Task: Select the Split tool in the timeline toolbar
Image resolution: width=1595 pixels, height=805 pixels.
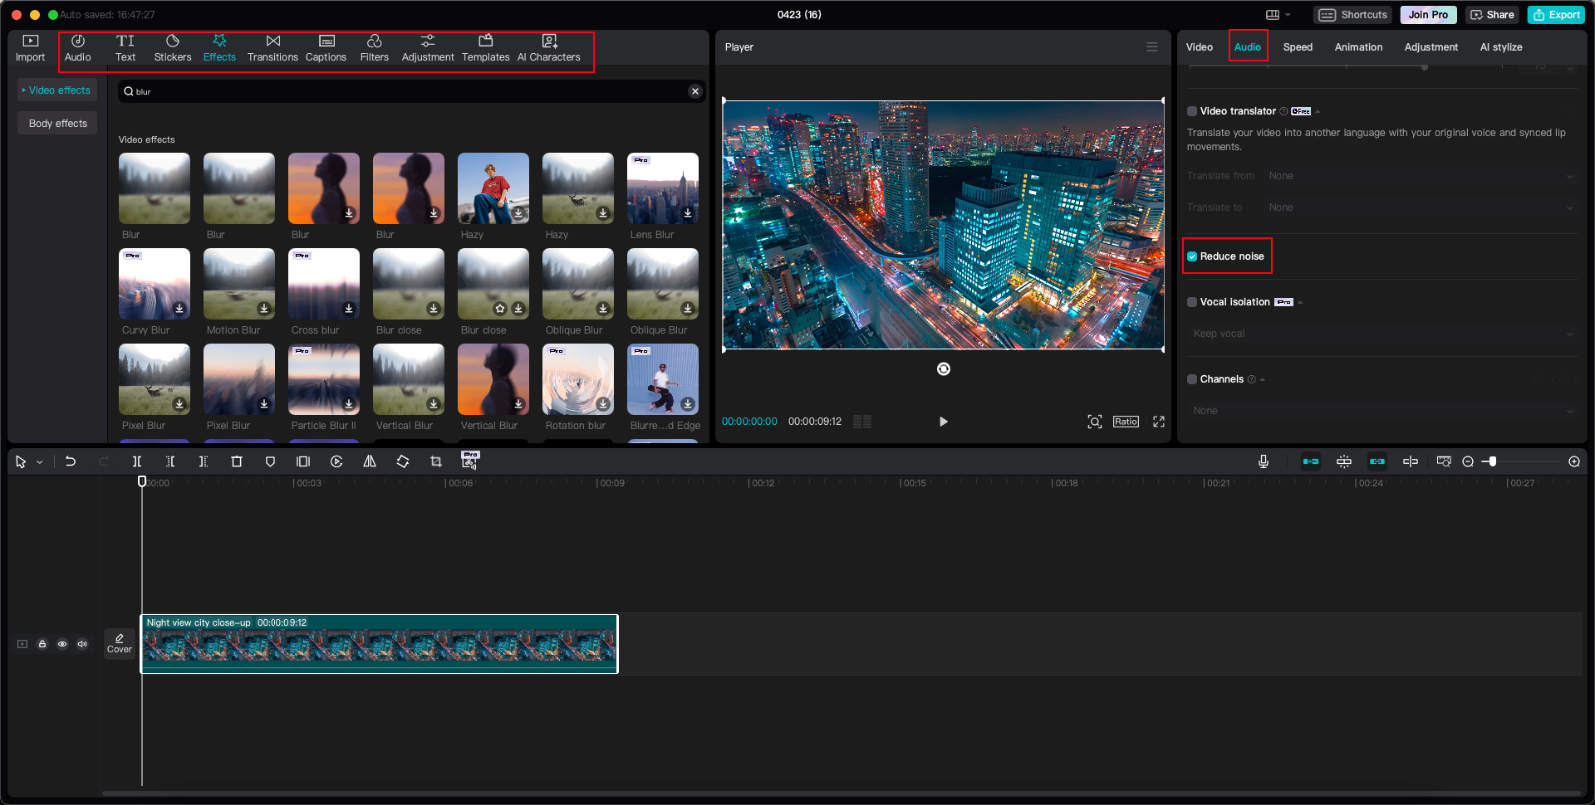Action: (x=137, y=461)
